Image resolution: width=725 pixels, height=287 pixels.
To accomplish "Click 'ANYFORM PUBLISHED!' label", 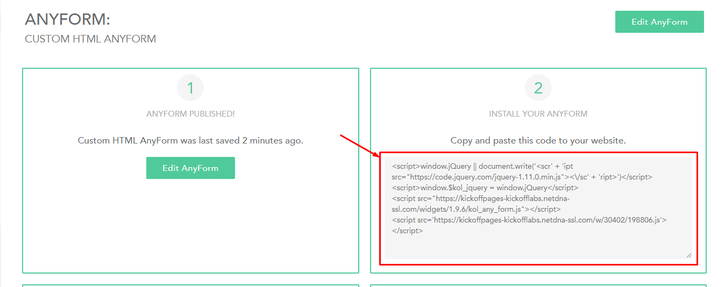I will pos(190,114).
